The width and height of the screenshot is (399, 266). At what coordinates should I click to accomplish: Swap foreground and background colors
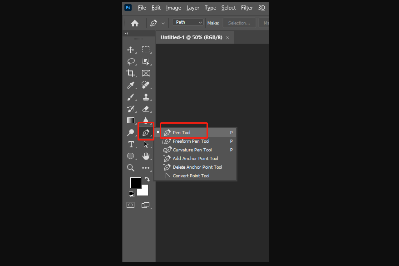pos(147,179)
